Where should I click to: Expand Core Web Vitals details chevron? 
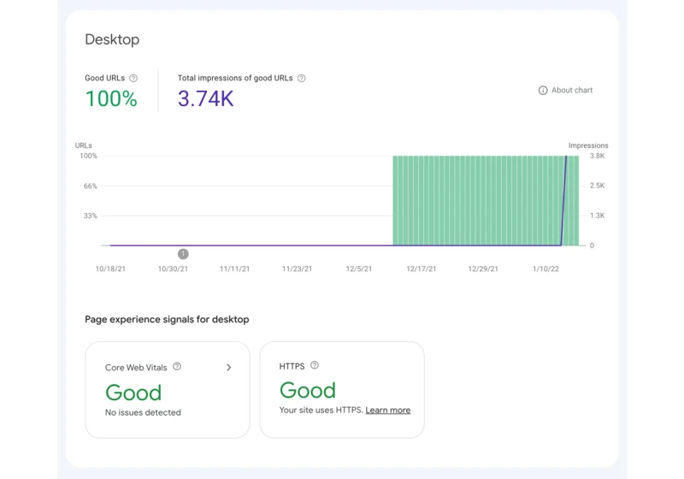pos(229,367)
